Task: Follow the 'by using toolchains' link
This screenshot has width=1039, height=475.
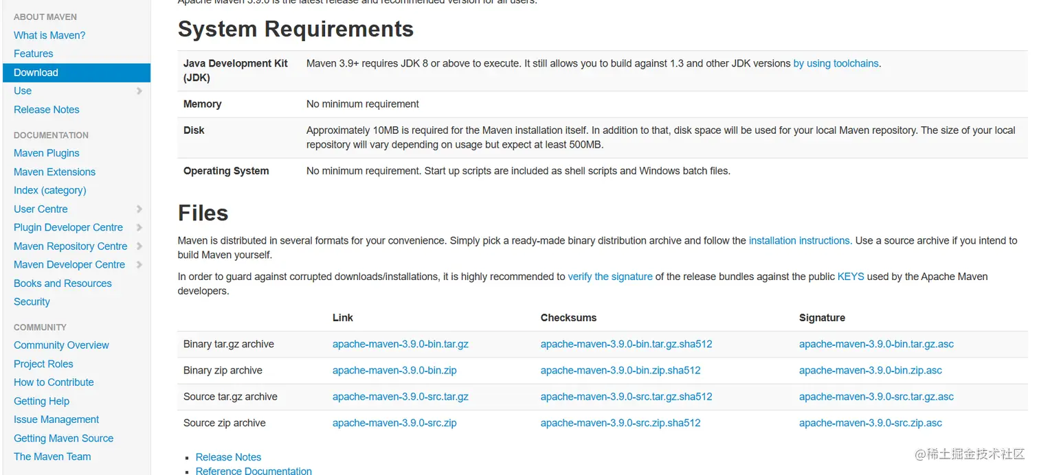Action: [836, 63]
